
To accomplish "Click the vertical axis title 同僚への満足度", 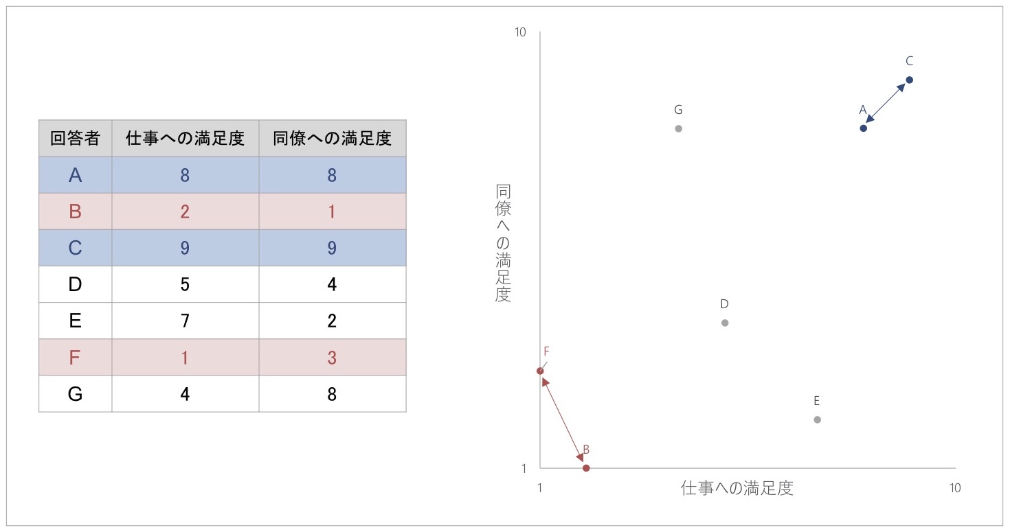I will (503, 243).
